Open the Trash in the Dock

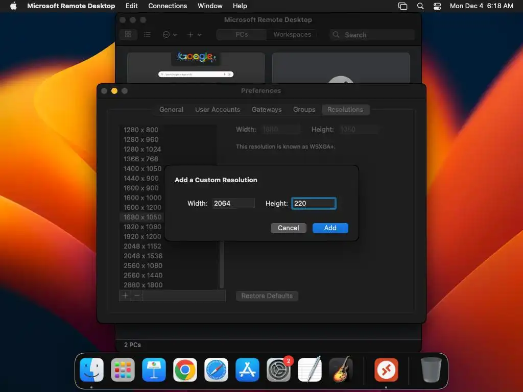431,370
